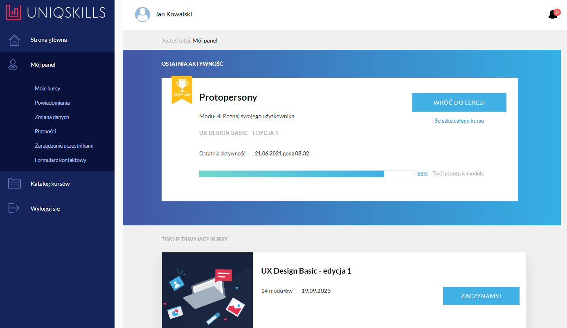The image size is (567, 328).
Task: Click the Mój panel breadcrumb
Action: (205, 40)
